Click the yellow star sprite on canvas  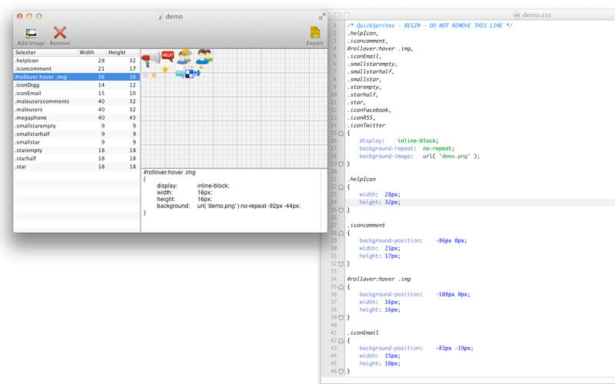pyautogui.click(x=164, y=70)
